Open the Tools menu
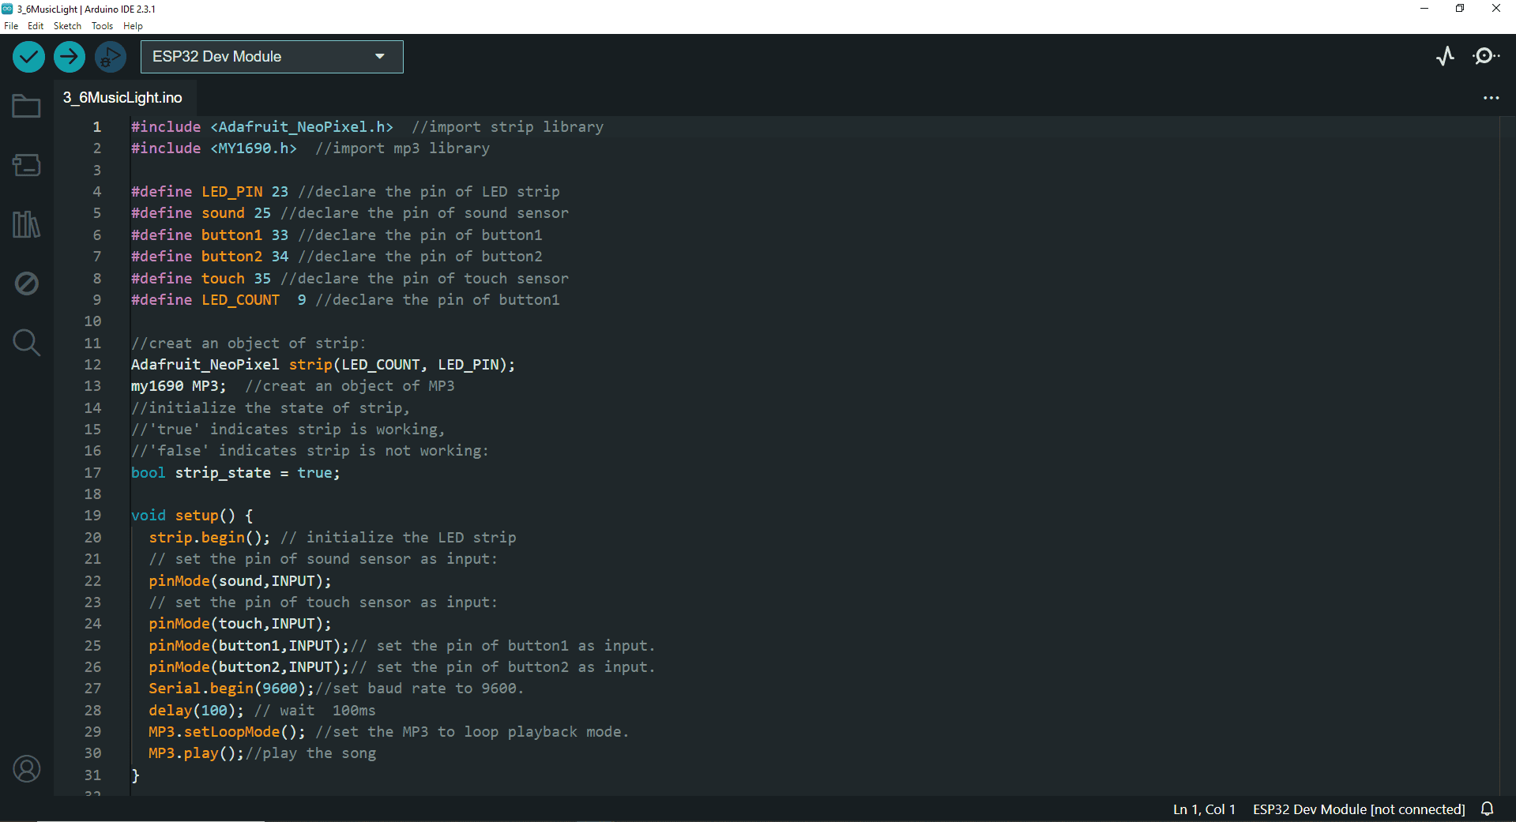Screen dimensions: 1516x822 102,26
